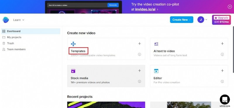Click the '1M+ premium videos and photos' text
The width and height of the screenshot is (234, 108).
click(x=90, y=82)
